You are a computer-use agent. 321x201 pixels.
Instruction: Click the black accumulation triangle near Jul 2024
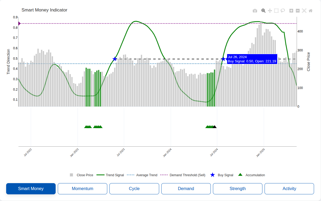[215, 127]
